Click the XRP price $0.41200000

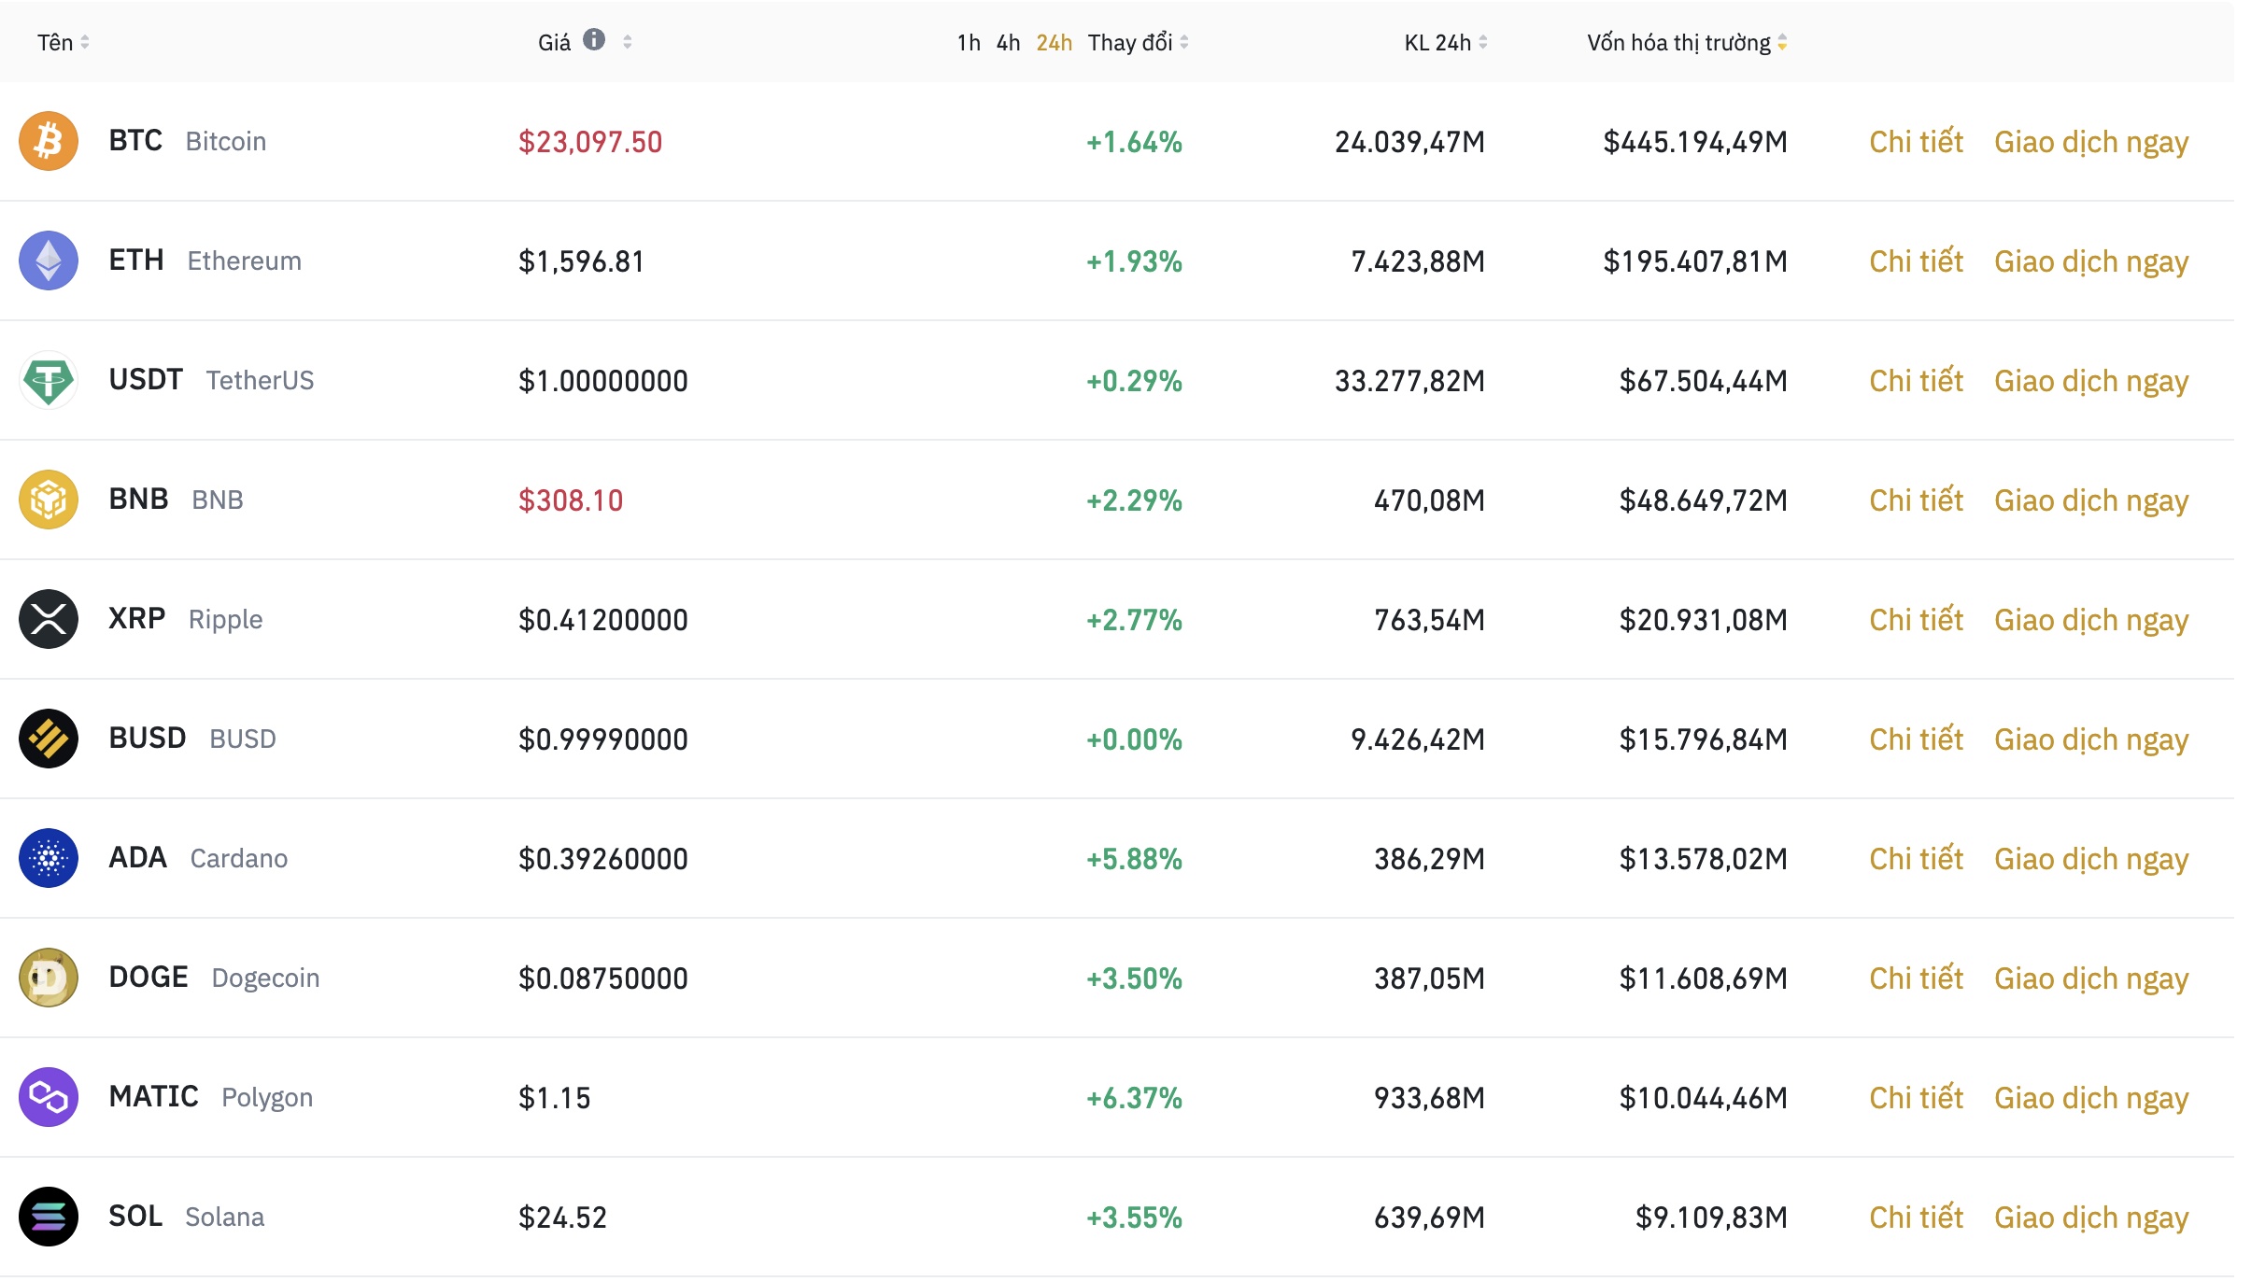[603, 620]
